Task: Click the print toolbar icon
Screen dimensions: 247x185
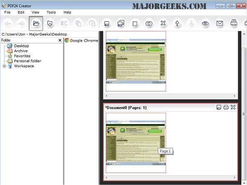Action: (x=234, y=24)
